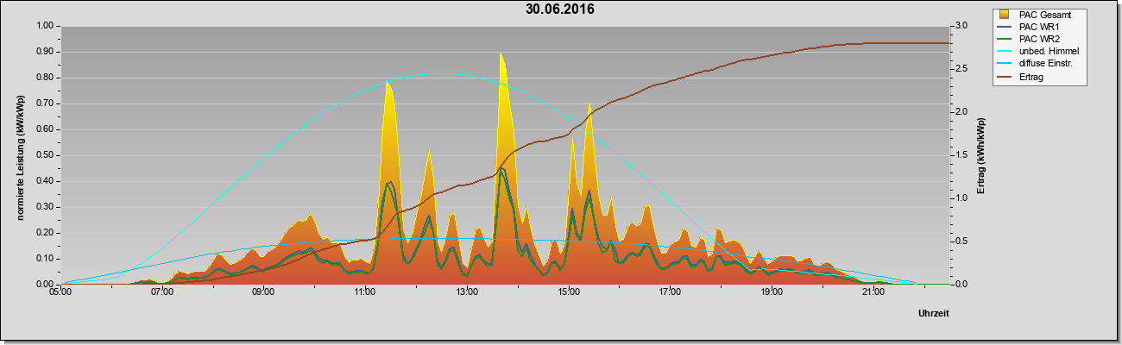Click the 21:00 time axis label

[x=873, y=292]
